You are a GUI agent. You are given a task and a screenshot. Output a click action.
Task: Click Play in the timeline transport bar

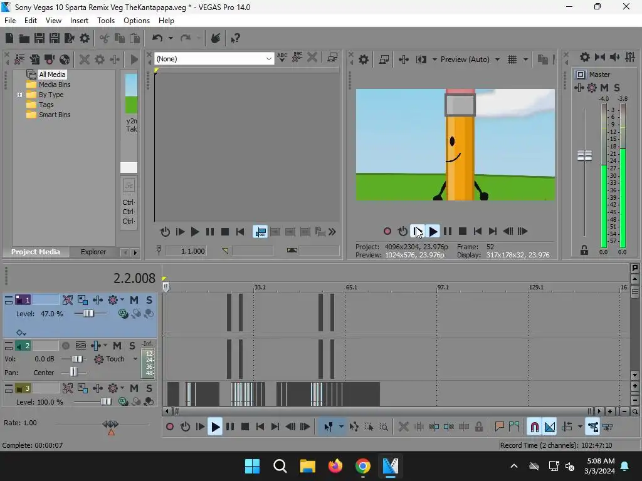tap(215, 427)
